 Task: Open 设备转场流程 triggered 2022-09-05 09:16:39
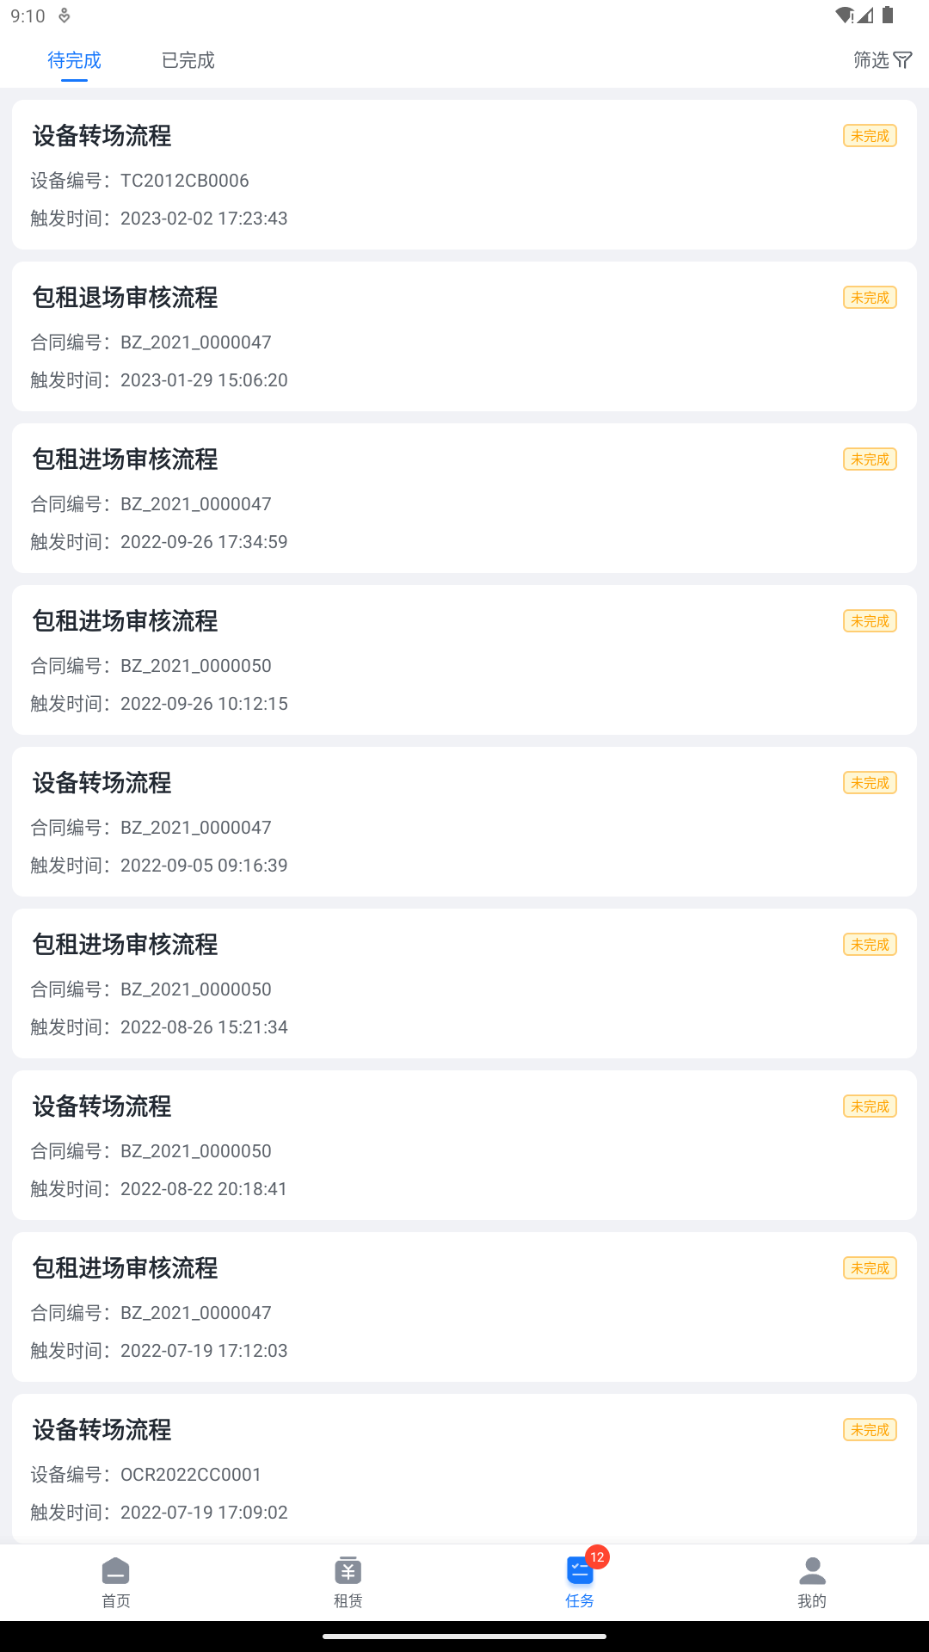[464, 822]
